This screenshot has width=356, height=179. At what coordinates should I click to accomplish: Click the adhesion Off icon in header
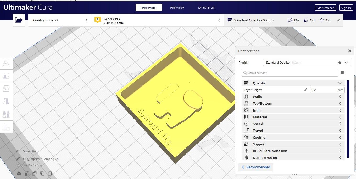322,20
